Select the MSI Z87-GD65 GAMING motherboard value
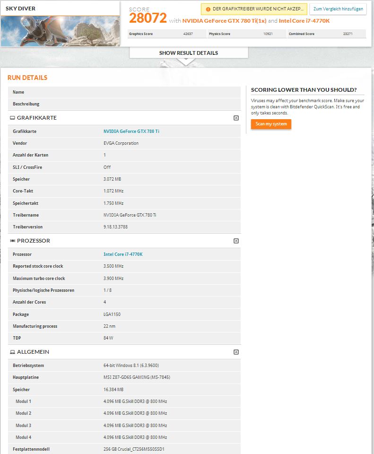 point(137,377)
